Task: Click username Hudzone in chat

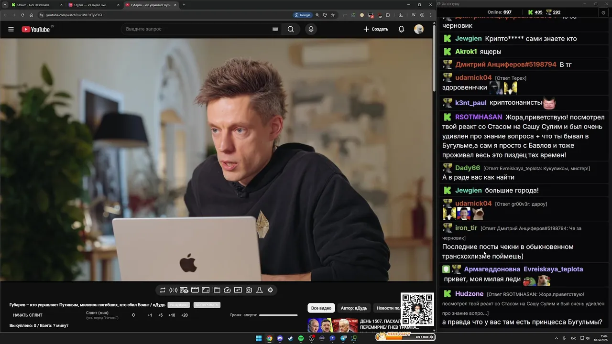Action: 469,294
